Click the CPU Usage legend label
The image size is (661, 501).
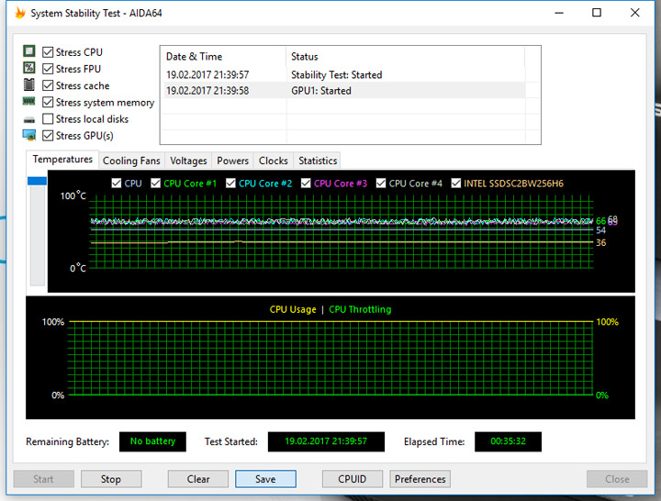click(x=293, y=309)
